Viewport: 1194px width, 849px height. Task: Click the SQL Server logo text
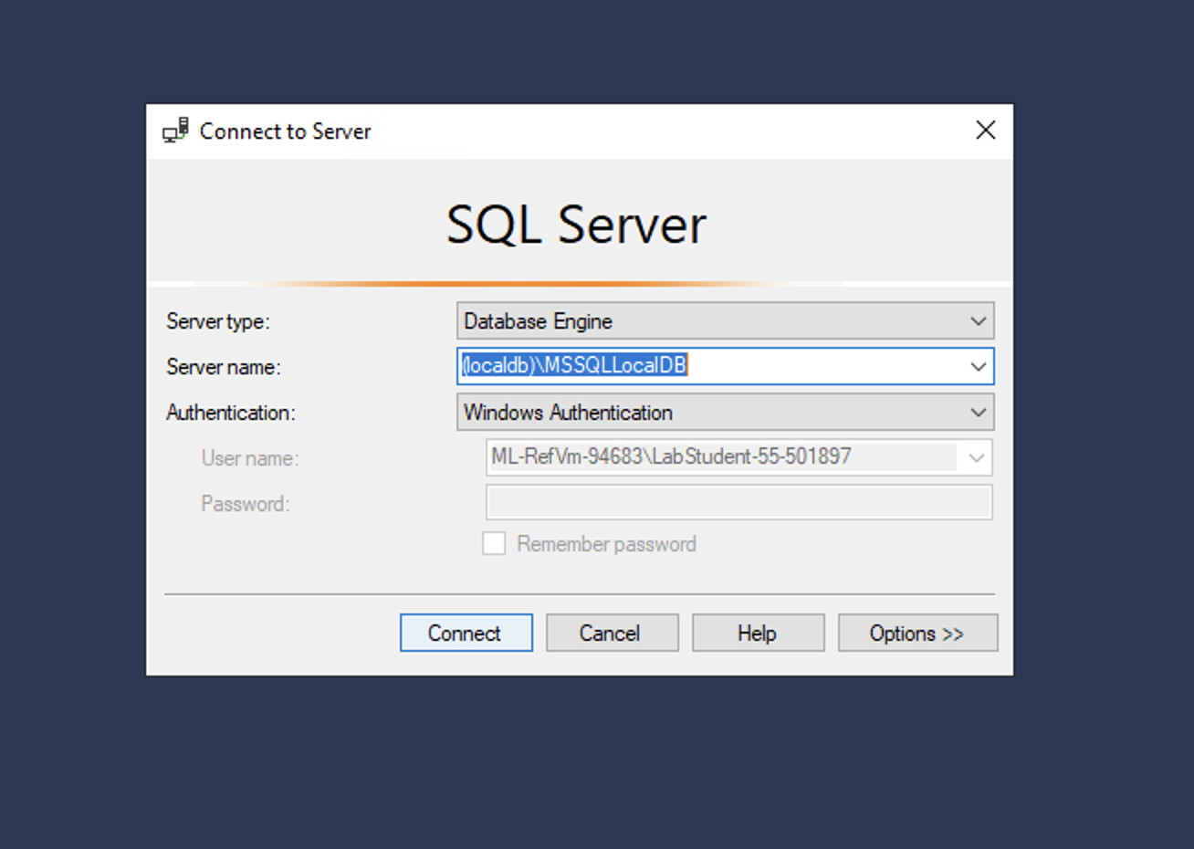(577, 224)
